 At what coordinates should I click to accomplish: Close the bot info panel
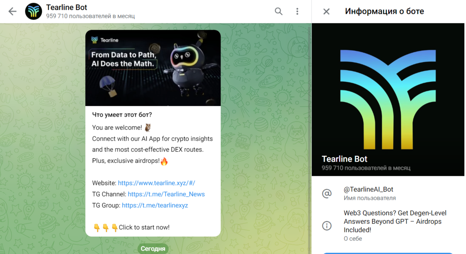pyautogui.click(x=326, y=11)
